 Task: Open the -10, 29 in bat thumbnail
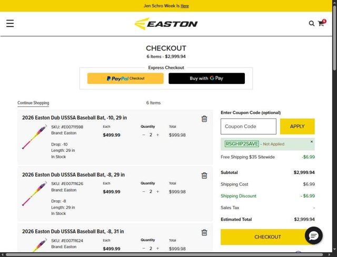tap(34, 137)
